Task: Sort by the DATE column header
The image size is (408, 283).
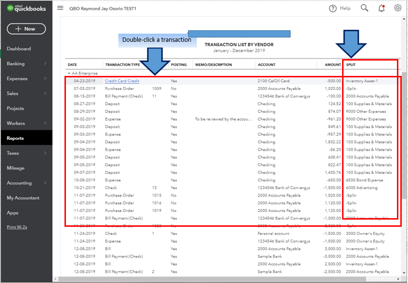Action: [72, 65]
